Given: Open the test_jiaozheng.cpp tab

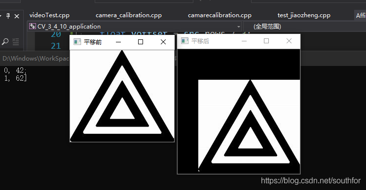Looking at the screenshot, I should [304, 15].
